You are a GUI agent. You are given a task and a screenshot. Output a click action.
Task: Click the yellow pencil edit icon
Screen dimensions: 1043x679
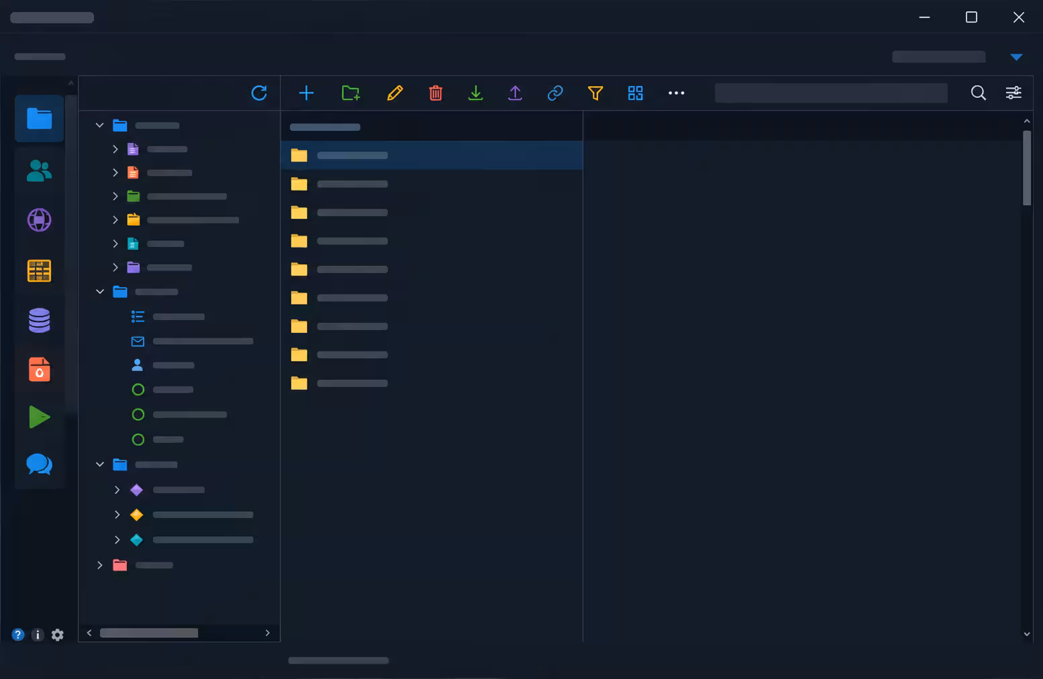[x=395, y=93]
